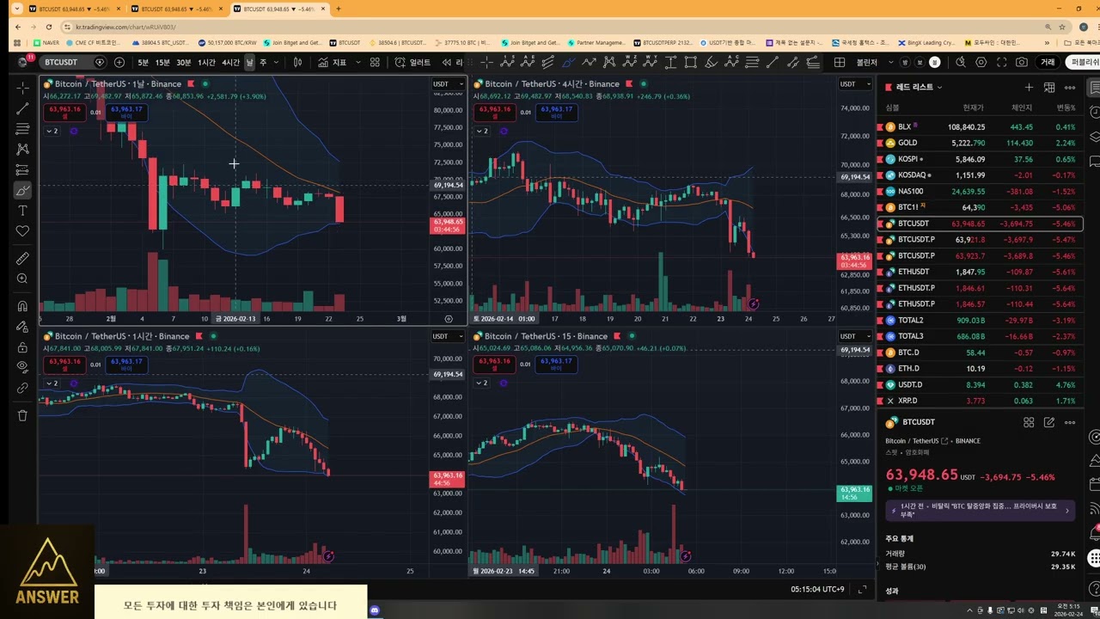Viewport: 1100px width, 619px height.
Task: Open the 지표 indicators menu
Action: (332, 62)
